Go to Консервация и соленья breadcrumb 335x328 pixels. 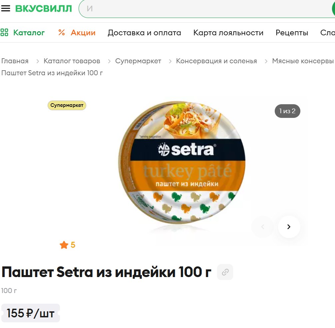click(216, 61)
